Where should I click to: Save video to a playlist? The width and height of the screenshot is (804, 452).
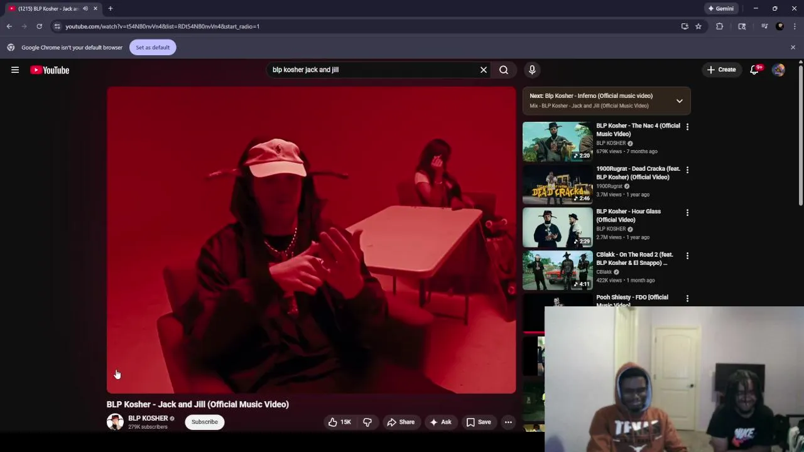click(x=479, y=422)
